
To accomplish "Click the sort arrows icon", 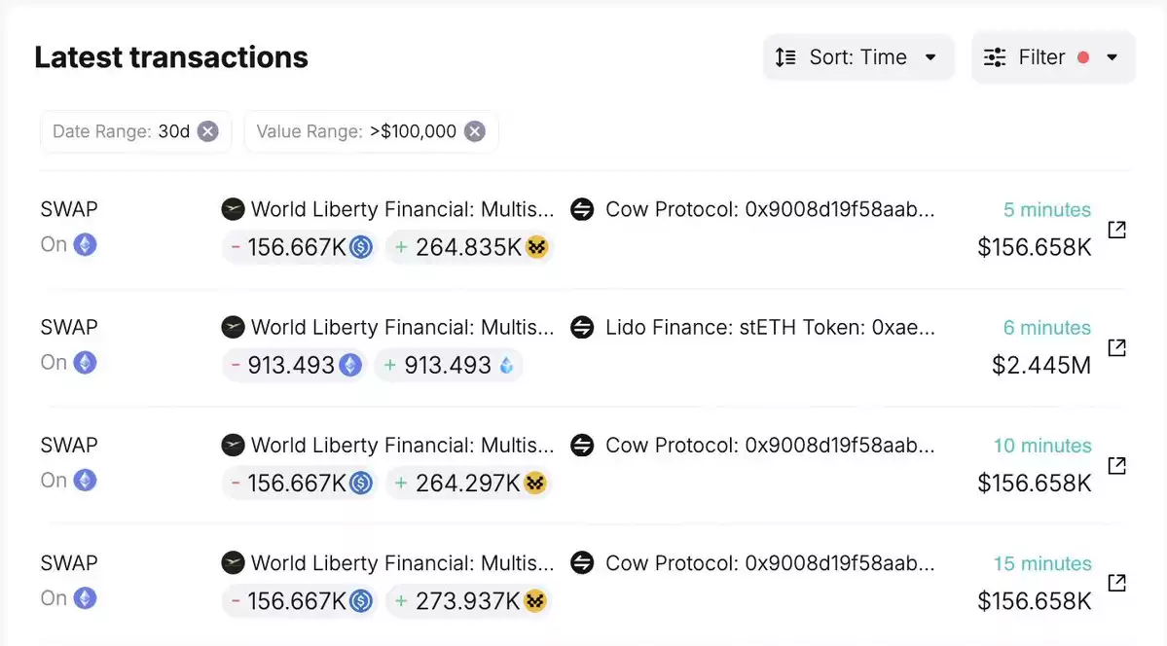I will [x=785, y=57].
